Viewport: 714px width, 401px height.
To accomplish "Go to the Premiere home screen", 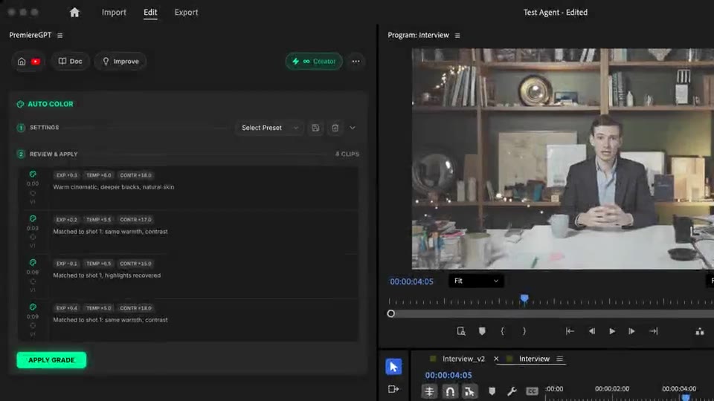I will click(x=74, y=13).
